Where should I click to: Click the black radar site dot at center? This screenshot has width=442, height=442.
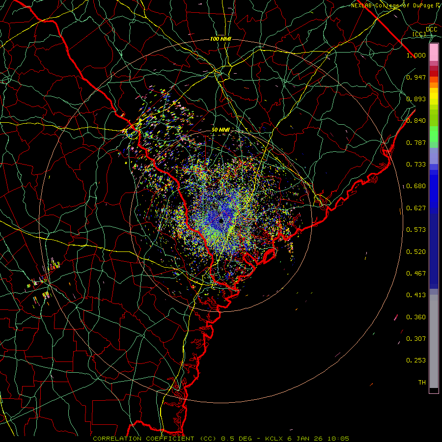click(x=221, y=221)
